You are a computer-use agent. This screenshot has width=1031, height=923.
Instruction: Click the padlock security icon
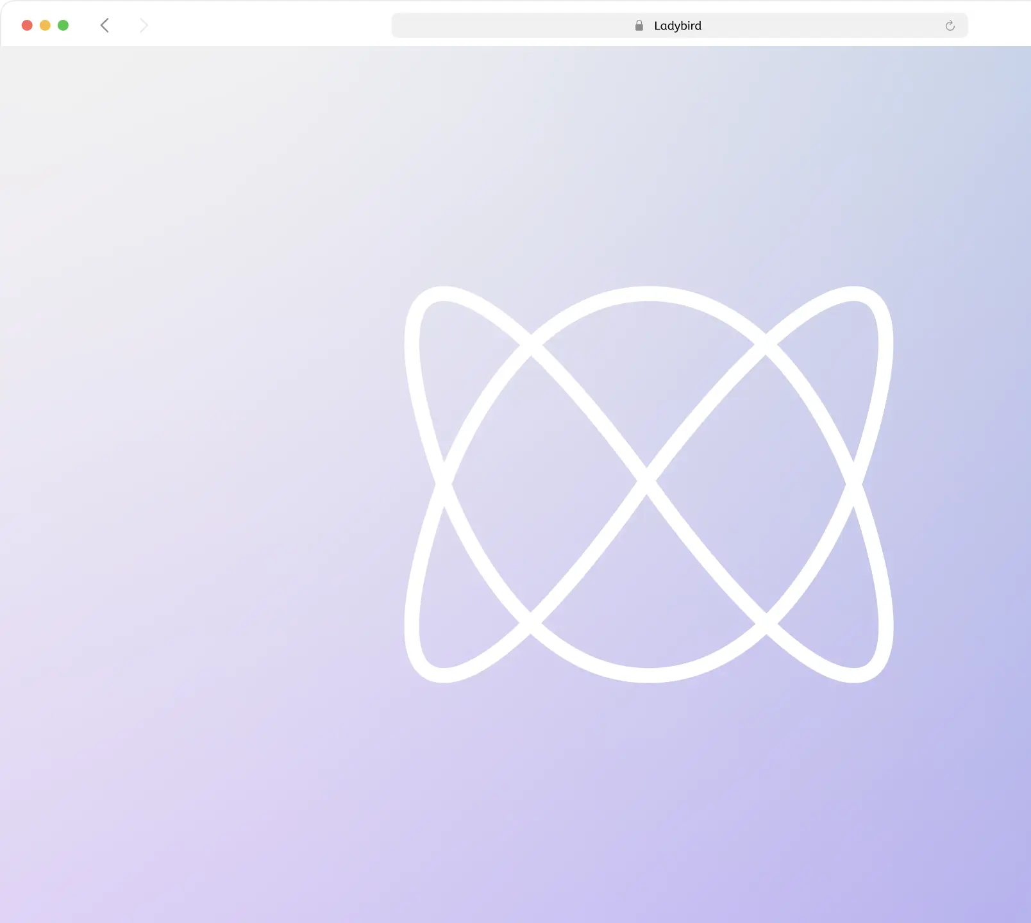(639, 26)
